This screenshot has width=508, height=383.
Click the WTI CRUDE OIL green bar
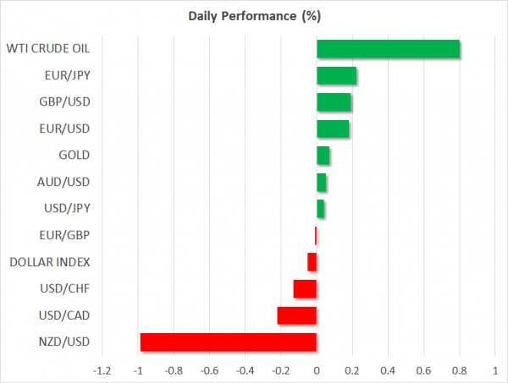388,49
